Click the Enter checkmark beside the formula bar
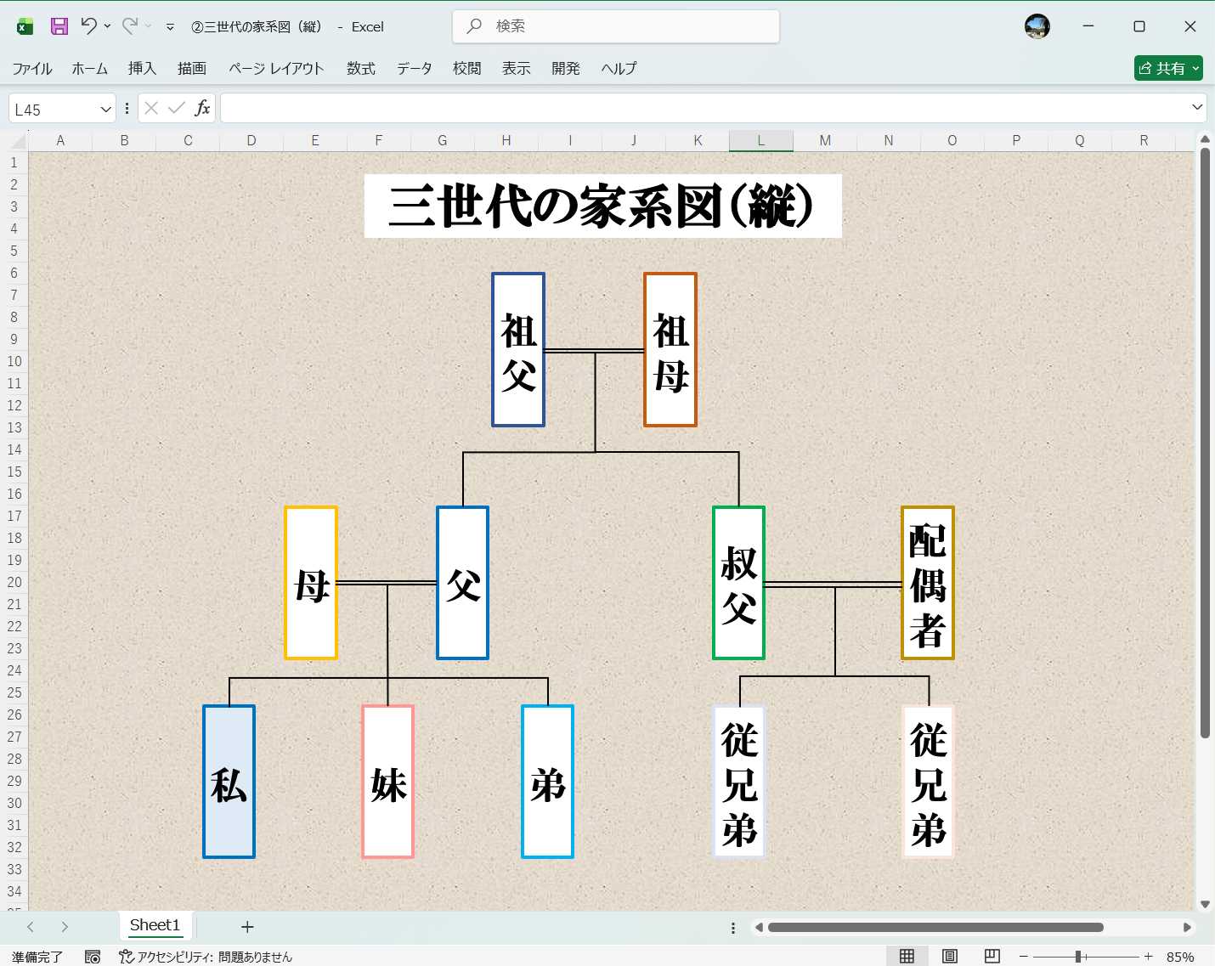The width and height of the screenshot is (1215, 966). click(175, 108)
